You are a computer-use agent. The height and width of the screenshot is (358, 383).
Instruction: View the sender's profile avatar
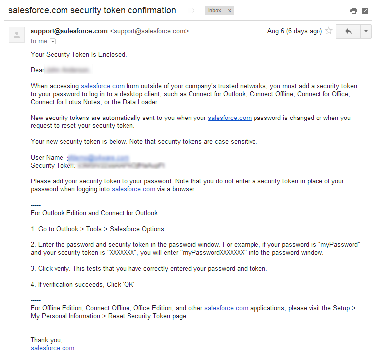(17, 35)
